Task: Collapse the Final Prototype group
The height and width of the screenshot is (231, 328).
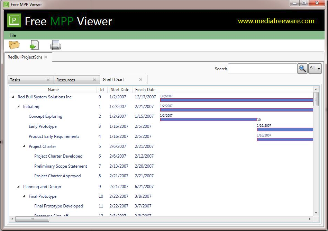Action: (24, 196)
